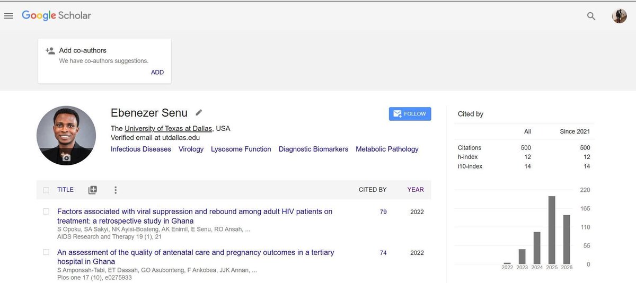Click the Ebenezer Senu profile photo
Viewport: 636px width, 283px height.
(x=66, y=135)
